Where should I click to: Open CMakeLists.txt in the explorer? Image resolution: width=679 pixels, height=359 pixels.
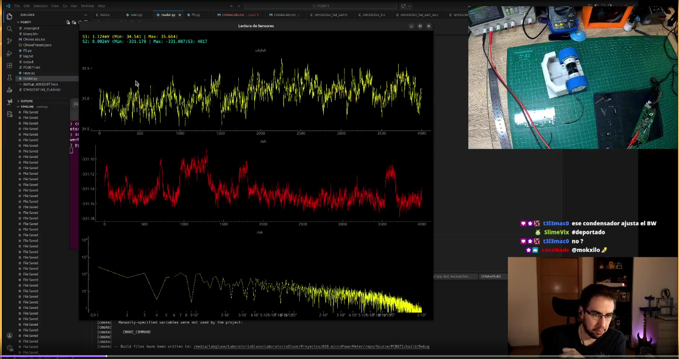point(34,39)
